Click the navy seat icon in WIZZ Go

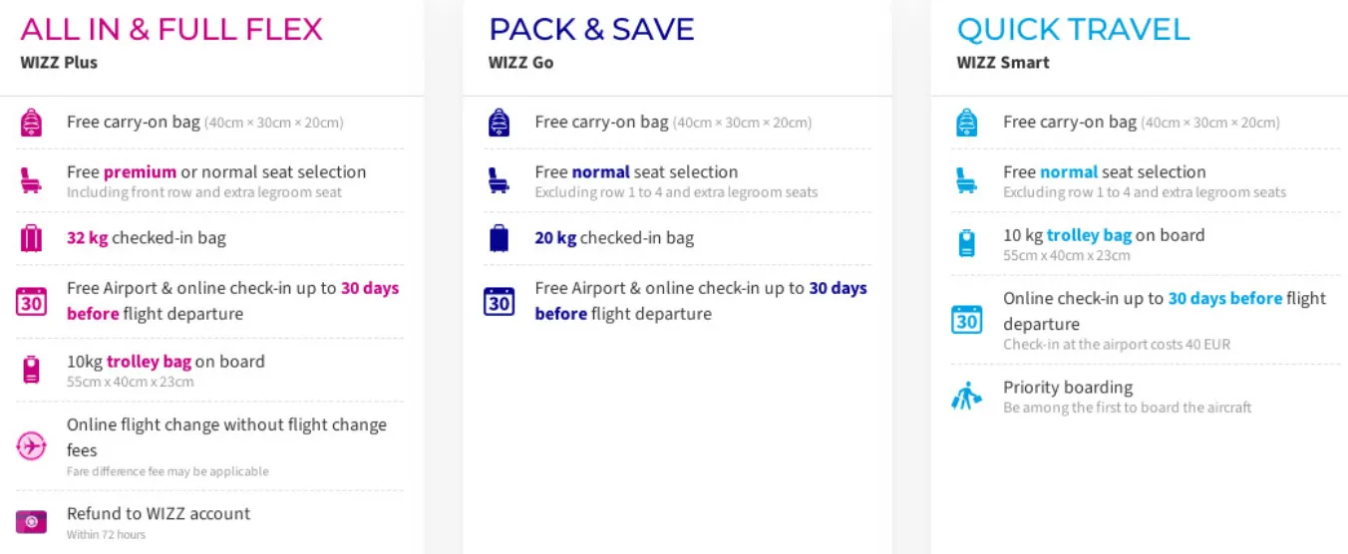(x=500, y=180)
